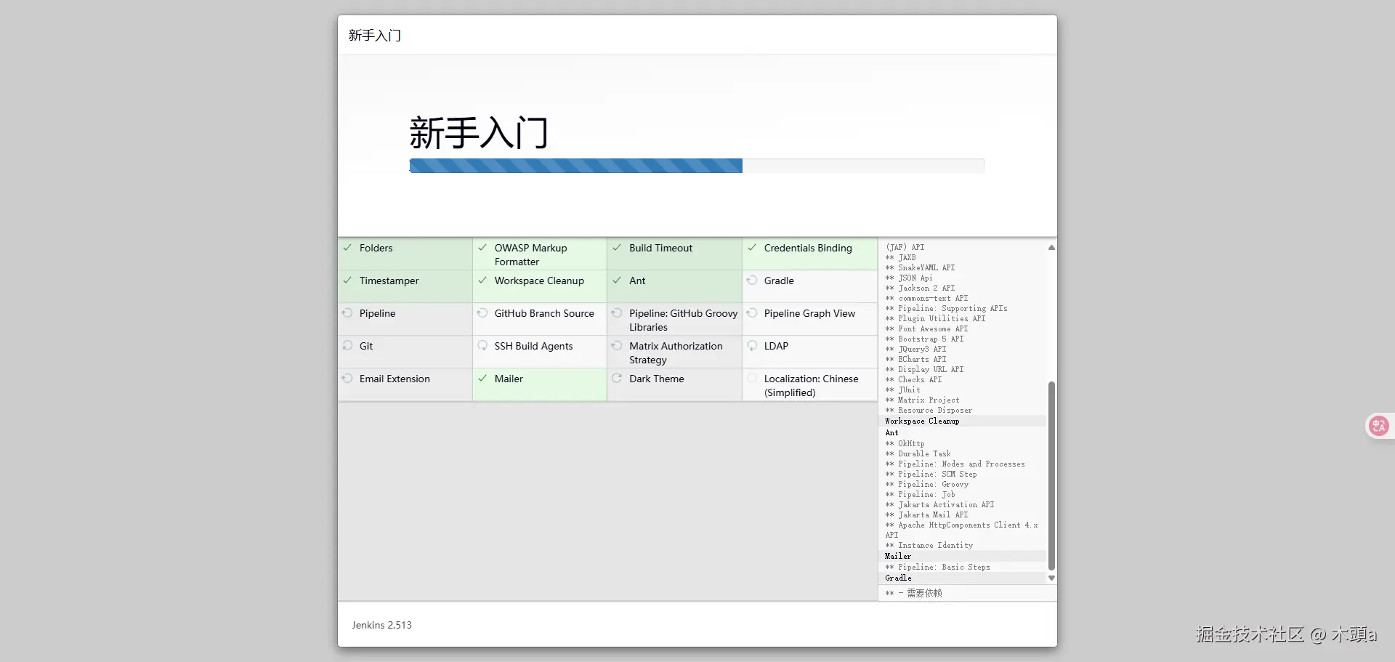Click the install log scrollbar thumb
The image size is (1395, 662).
1051,476
